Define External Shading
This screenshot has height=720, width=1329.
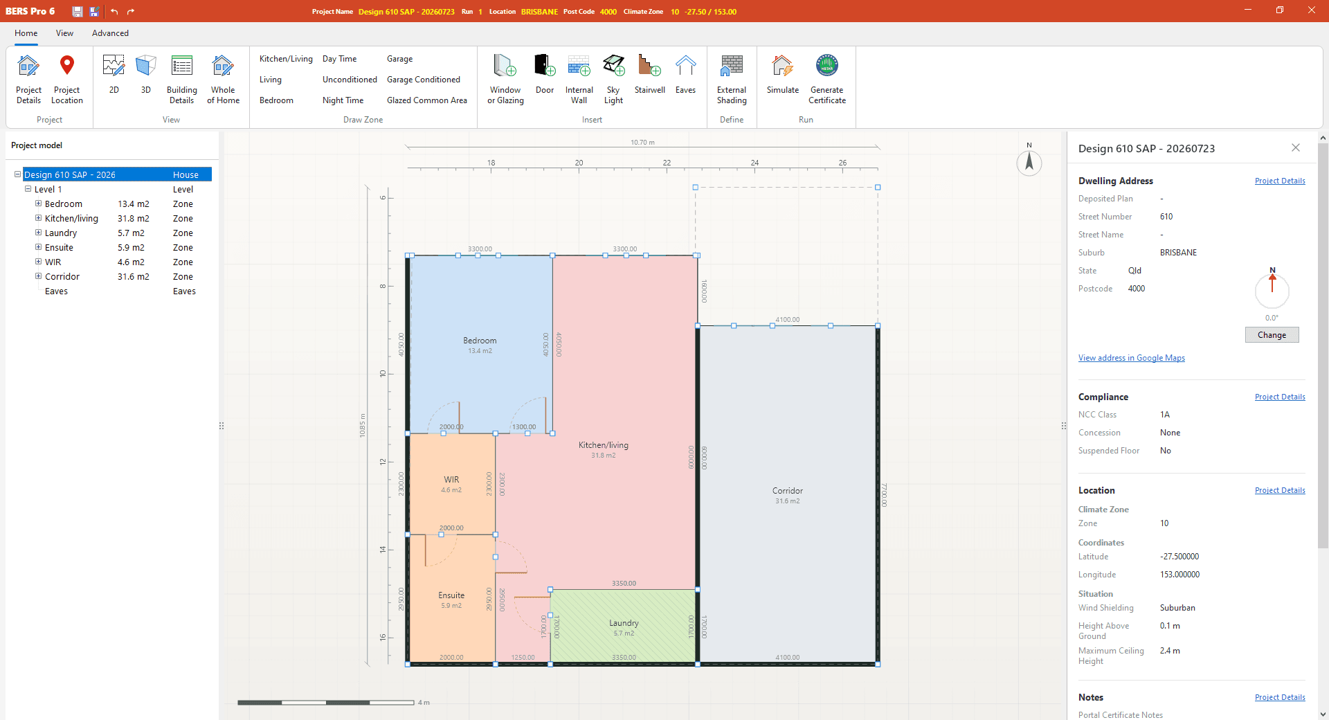pos(732,79)
